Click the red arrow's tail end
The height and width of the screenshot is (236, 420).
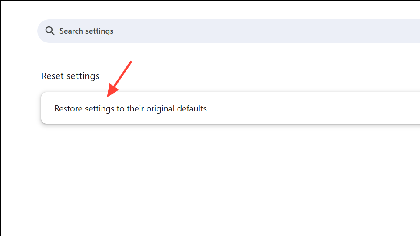click(x=131, y=62)
